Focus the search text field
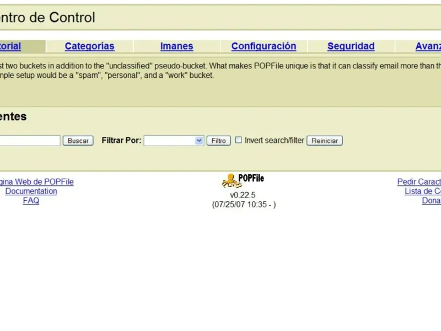This screenshot has height=331, width=441. (x=30, y=141)
